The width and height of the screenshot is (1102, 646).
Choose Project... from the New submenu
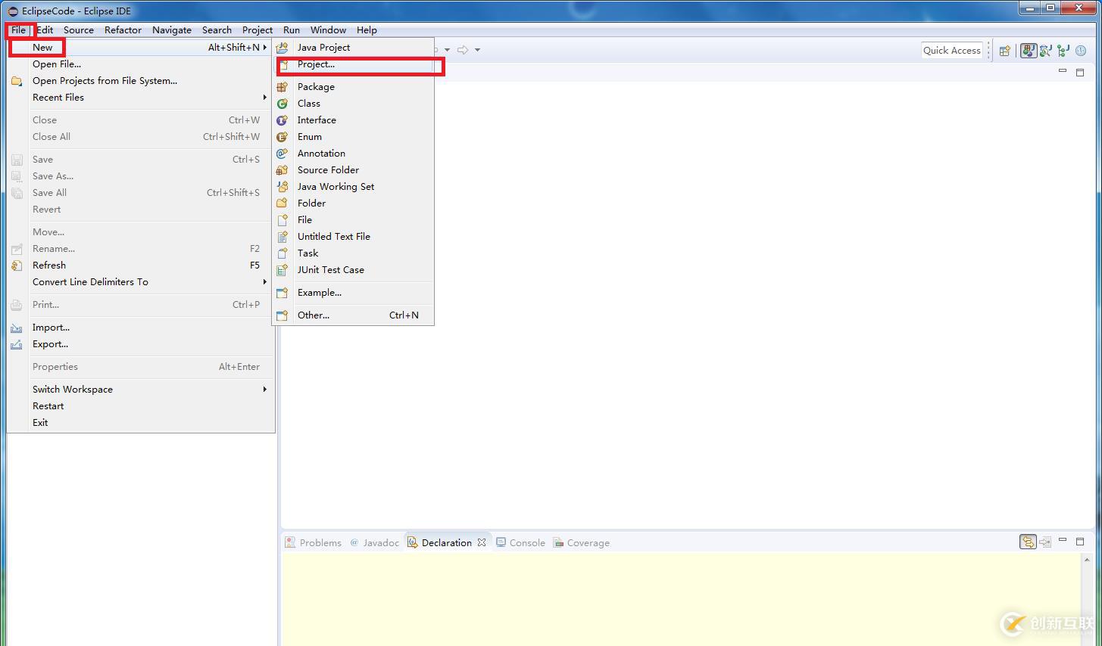(x=353, y=64)
